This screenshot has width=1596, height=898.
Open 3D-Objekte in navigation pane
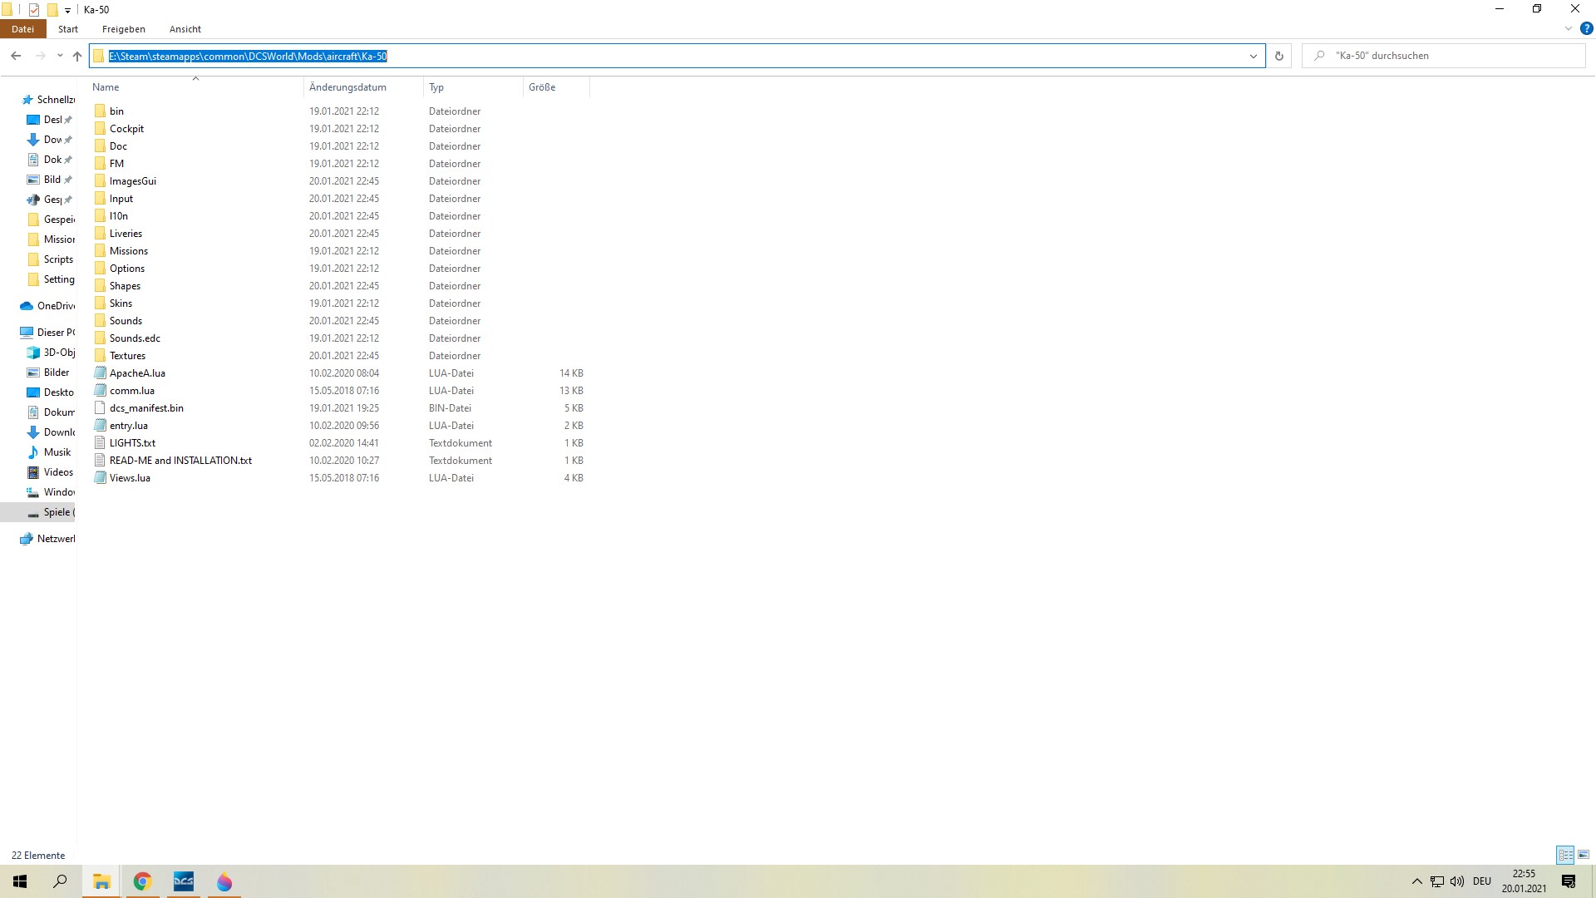(50, 353)
